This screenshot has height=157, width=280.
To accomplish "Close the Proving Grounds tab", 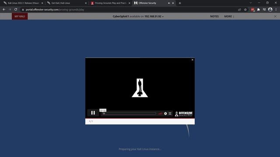I will tap(129, 3).
